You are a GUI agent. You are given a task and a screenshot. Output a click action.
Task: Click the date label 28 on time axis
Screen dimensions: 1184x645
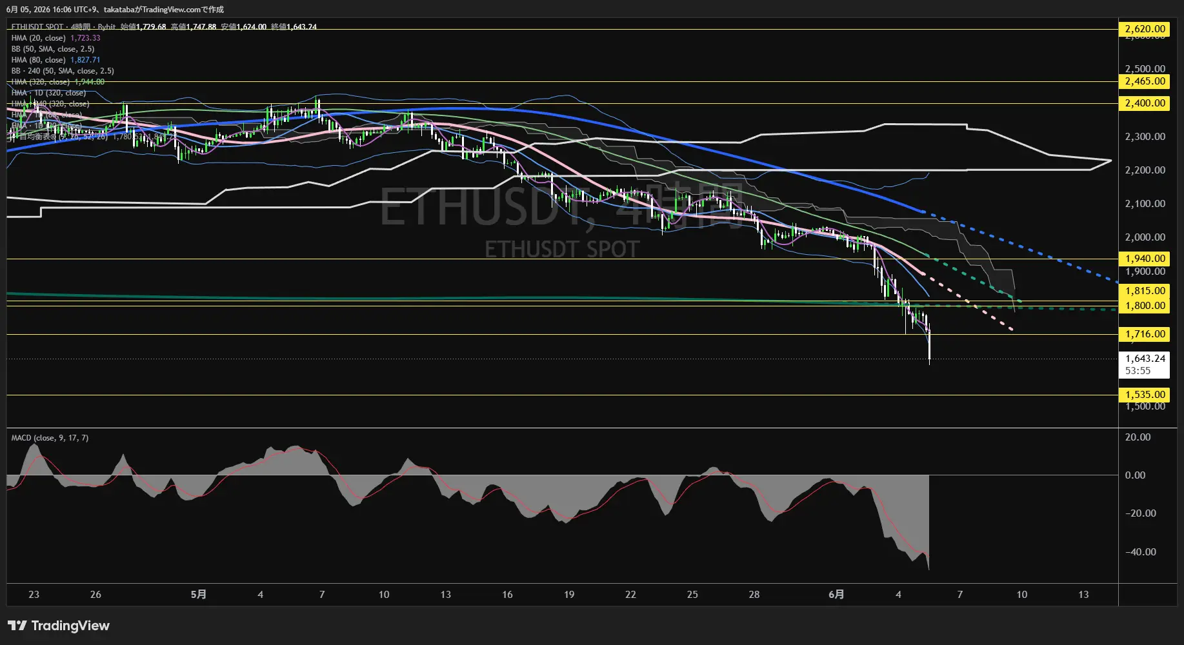[x=754, y=595]
